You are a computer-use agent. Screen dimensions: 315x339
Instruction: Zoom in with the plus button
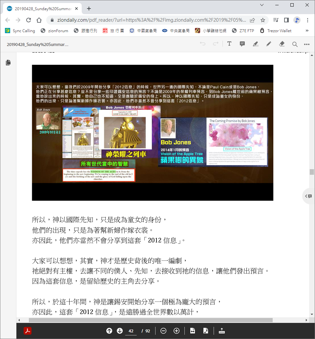[x=177, y=331]
